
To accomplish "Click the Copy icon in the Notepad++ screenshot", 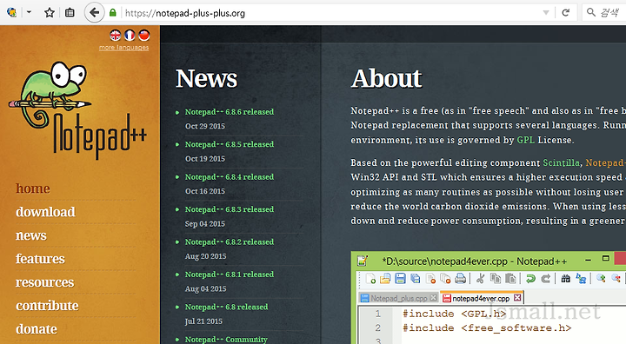I will [x=496, y=278].
